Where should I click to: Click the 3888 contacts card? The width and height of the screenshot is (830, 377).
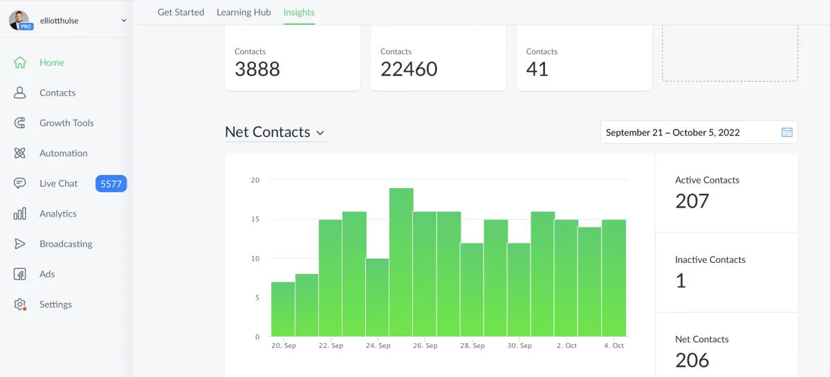coord(293,58)
